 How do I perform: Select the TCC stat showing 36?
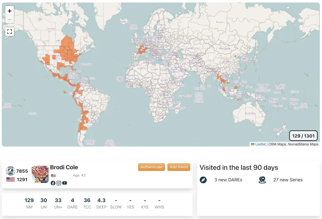pyautogui.click(x=87, y=203)
